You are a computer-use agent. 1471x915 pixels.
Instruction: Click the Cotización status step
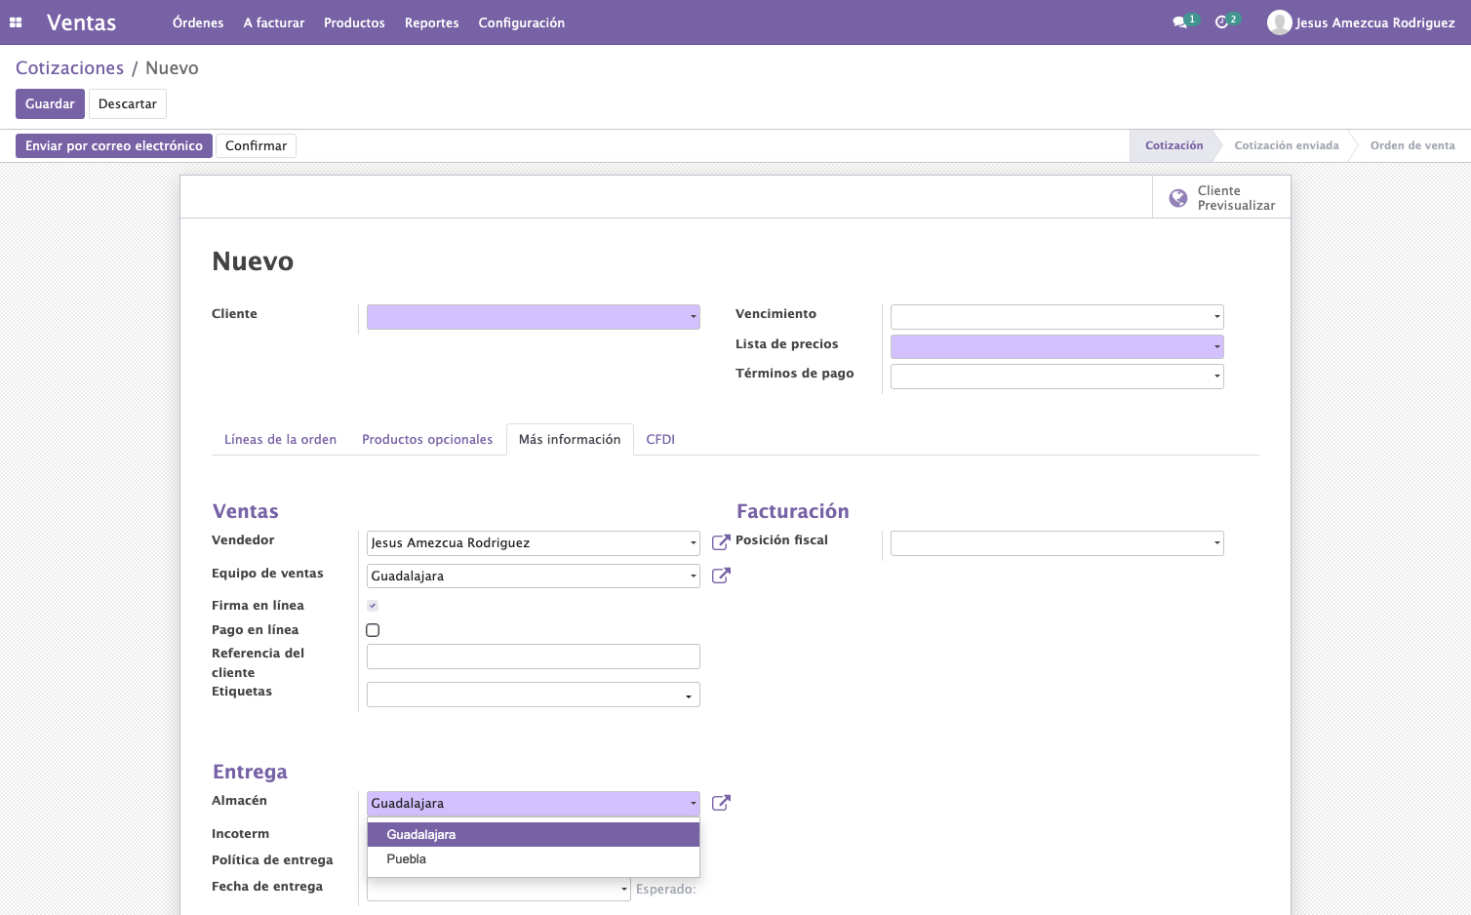point(1173,146)
